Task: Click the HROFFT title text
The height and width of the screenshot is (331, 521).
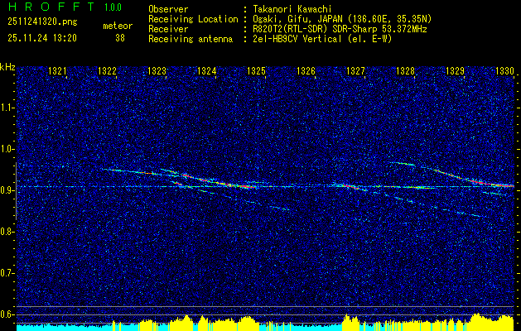Action: (x=51, y=7)
